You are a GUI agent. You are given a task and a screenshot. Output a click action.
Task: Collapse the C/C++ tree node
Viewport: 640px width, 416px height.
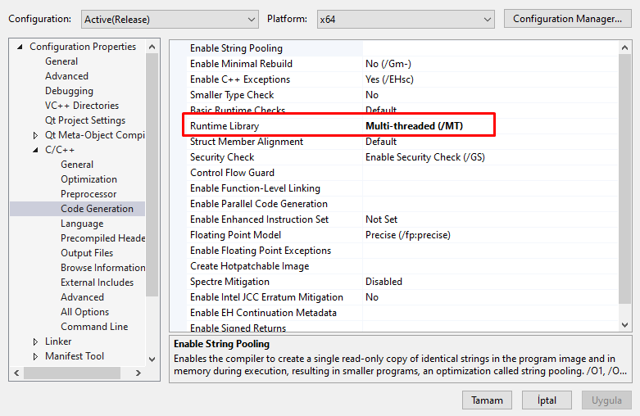(35, 150)
